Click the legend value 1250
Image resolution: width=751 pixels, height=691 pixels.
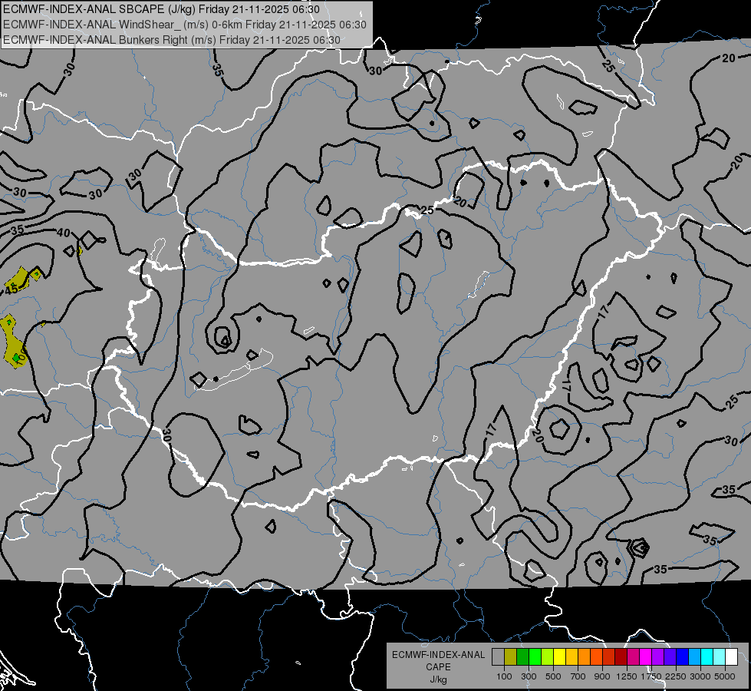point(627,676)
